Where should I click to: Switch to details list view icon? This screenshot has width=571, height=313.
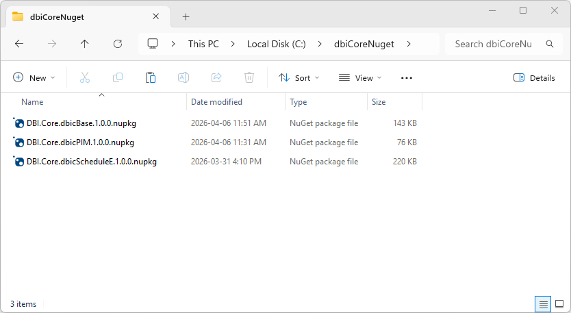tap(543, 304)
